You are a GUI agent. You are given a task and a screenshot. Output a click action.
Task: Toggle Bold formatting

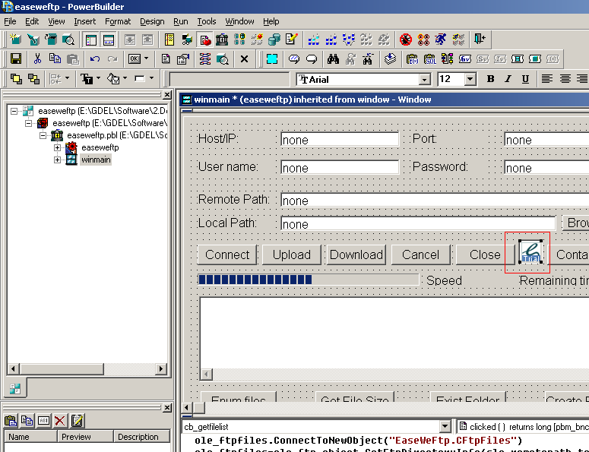(x=490, y=79)
